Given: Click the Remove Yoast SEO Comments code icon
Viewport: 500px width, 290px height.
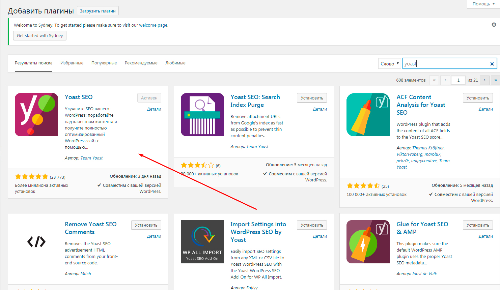Looking at the screenshot, I should [36, 242].
